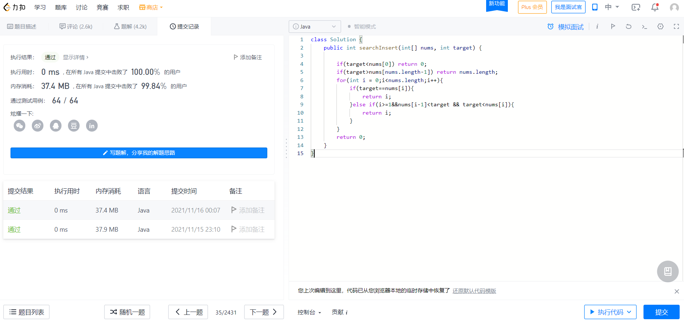Open 讨论 in top navigation
Viewport: 684px width, 321px height.
pos(81,7)
